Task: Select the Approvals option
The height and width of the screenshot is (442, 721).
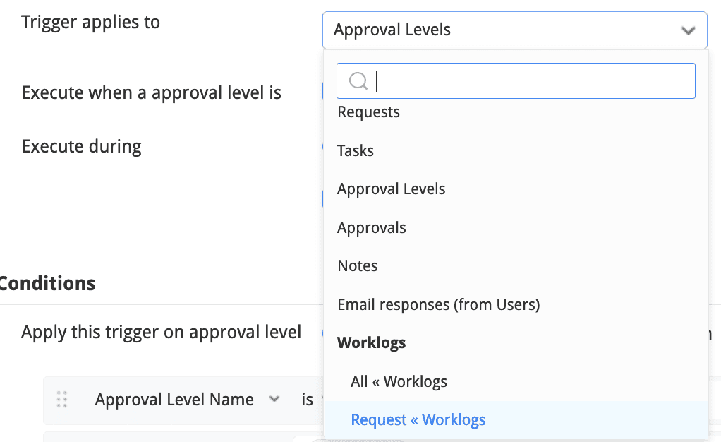Action: click(x=371, y=228)
